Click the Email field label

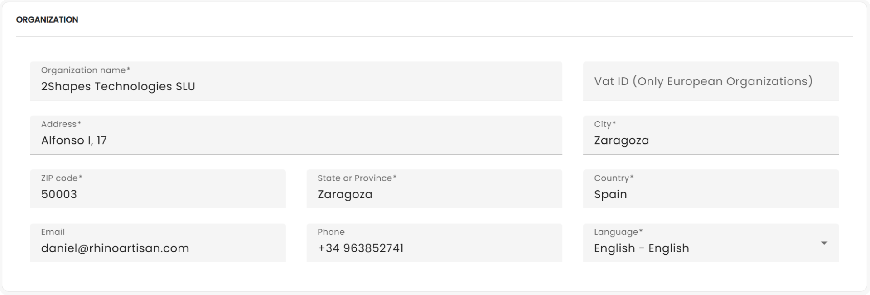[53, 232]
